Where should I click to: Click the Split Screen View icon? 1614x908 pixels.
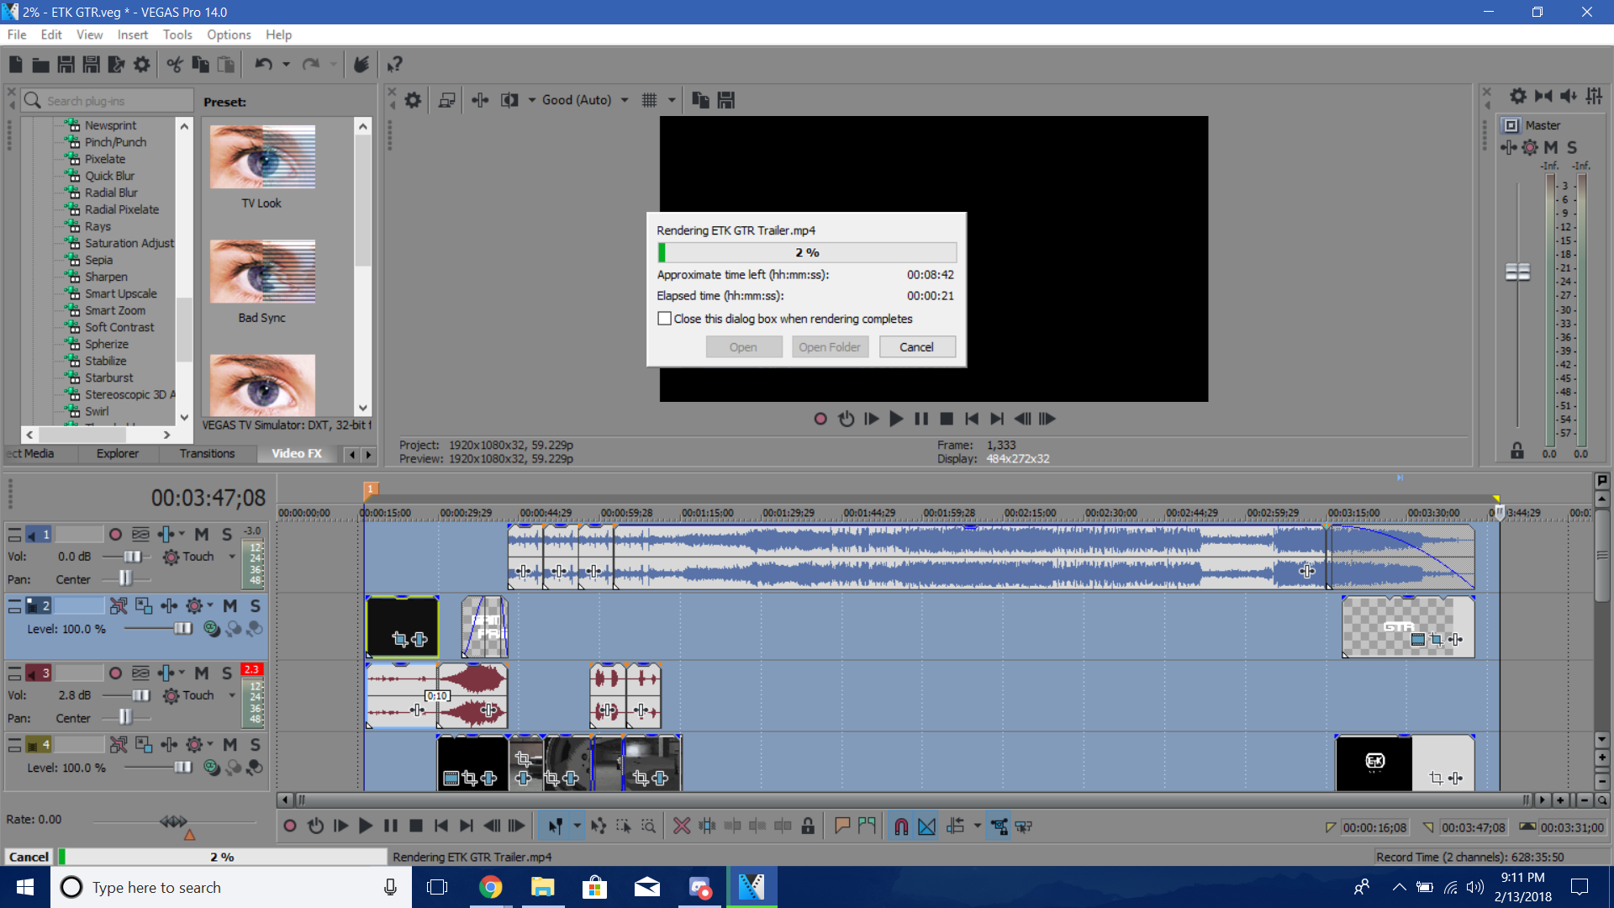pyautogui.click(x=509, y=100)
